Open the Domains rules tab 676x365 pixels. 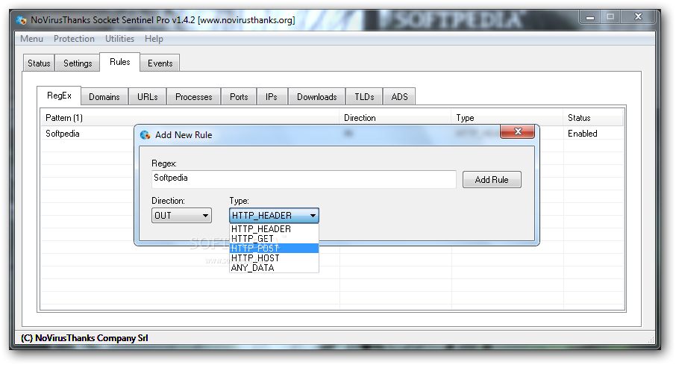[x=104, y=97]
